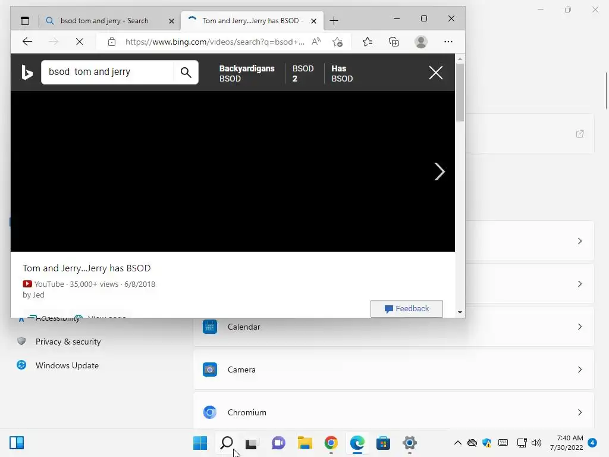Click the Edge page vertical scrollbar thumb

coord(460,92)
